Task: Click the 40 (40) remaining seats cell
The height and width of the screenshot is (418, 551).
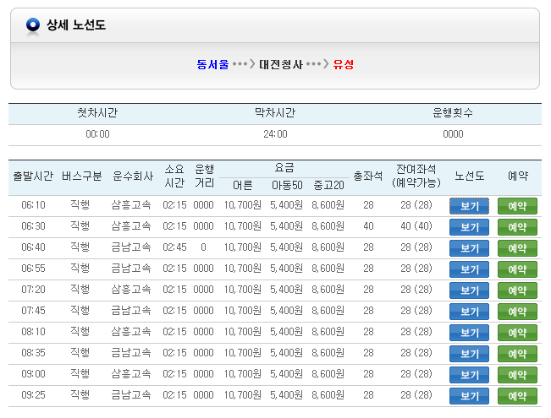Action: [x=416, y=226]
